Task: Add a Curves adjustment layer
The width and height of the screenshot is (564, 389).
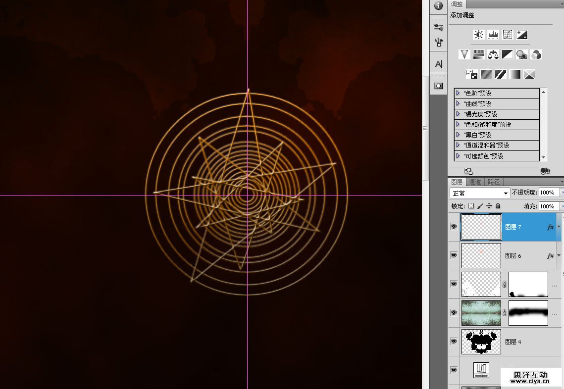Action: tap(507, 35)
